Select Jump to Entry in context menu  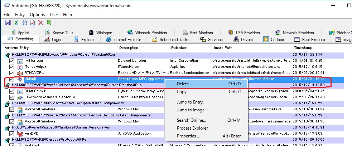(x=206, y=102)
